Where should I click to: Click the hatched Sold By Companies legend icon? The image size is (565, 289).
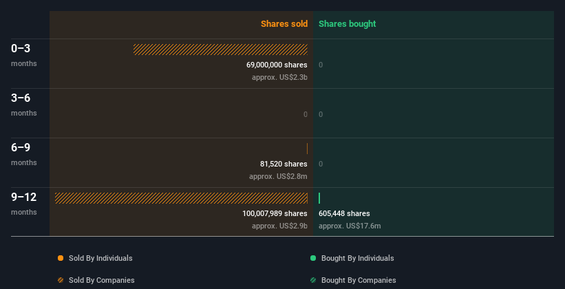[61, 280]
